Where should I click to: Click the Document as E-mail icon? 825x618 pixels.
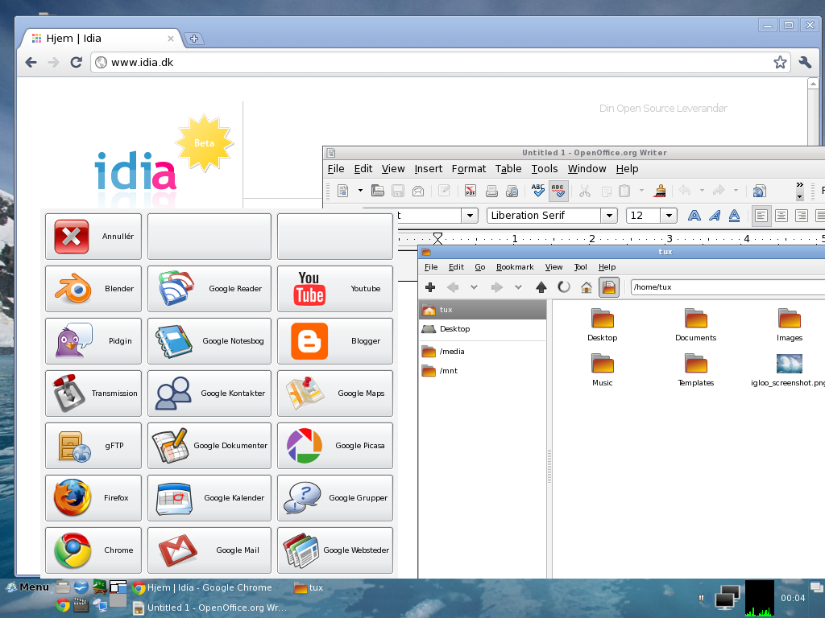pyautogui.click(x=418, y=191)
